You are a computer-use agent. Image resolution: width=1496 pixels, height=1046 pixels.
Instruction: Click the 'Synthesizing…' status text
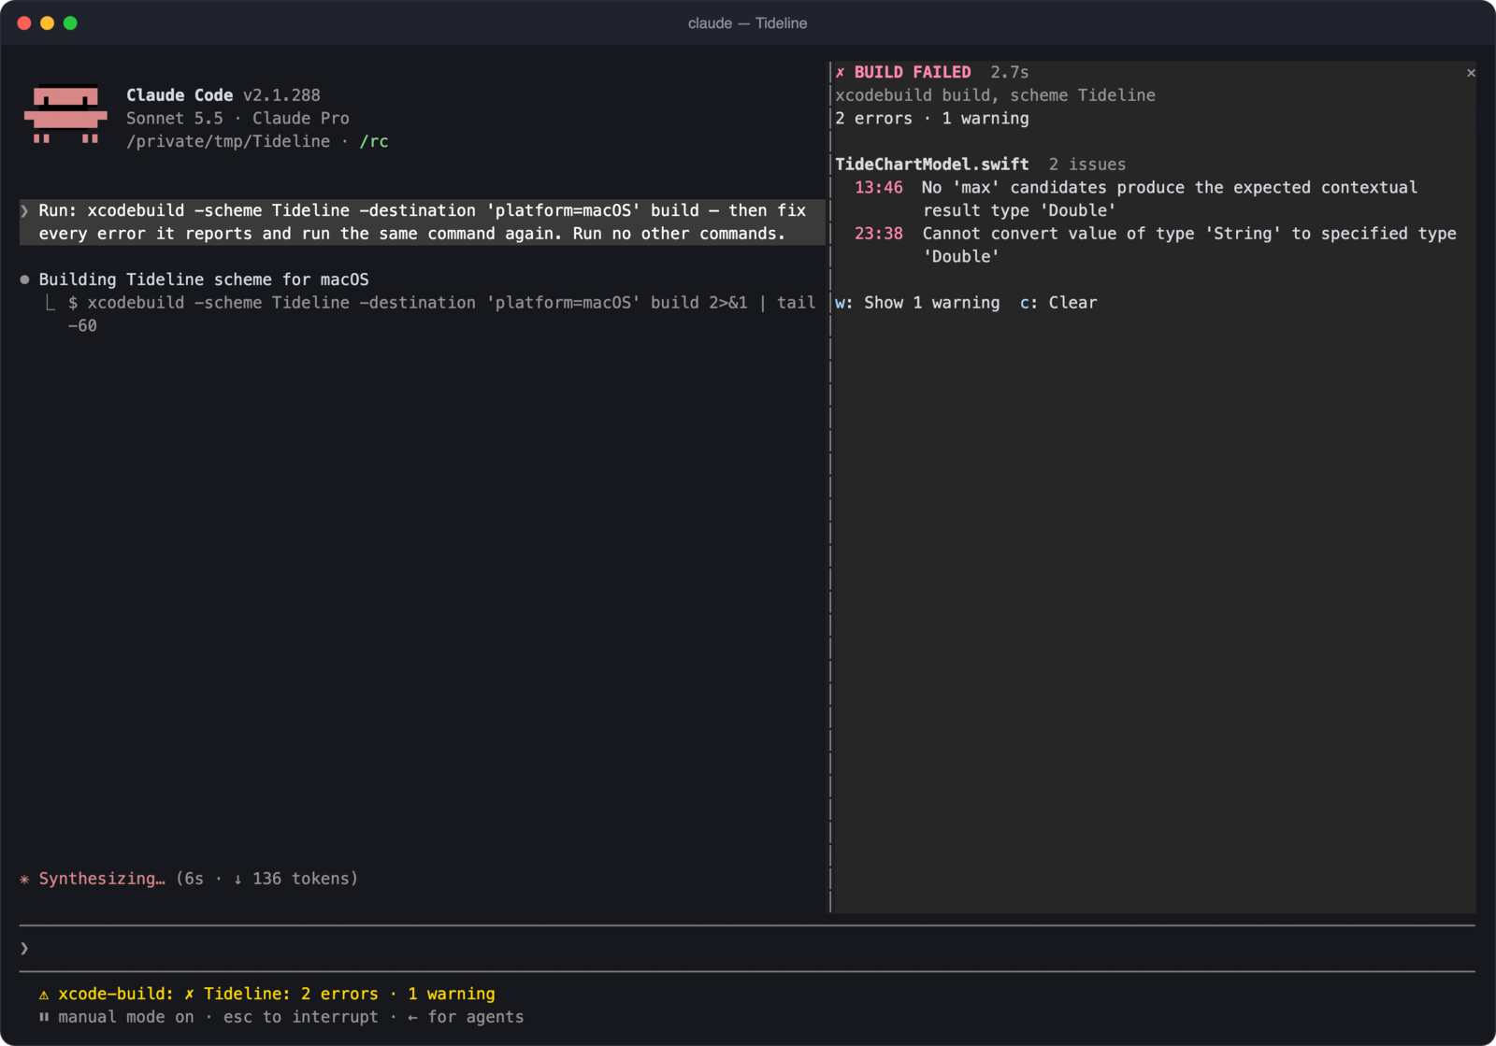(102, 880)
